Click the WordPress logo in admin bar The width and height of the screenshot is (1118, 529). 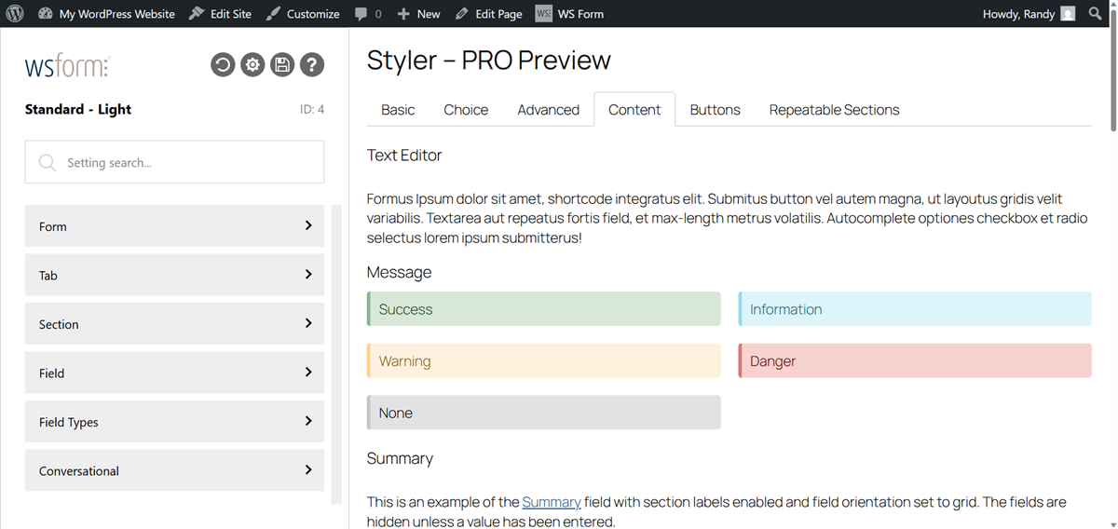click(15, 14)
